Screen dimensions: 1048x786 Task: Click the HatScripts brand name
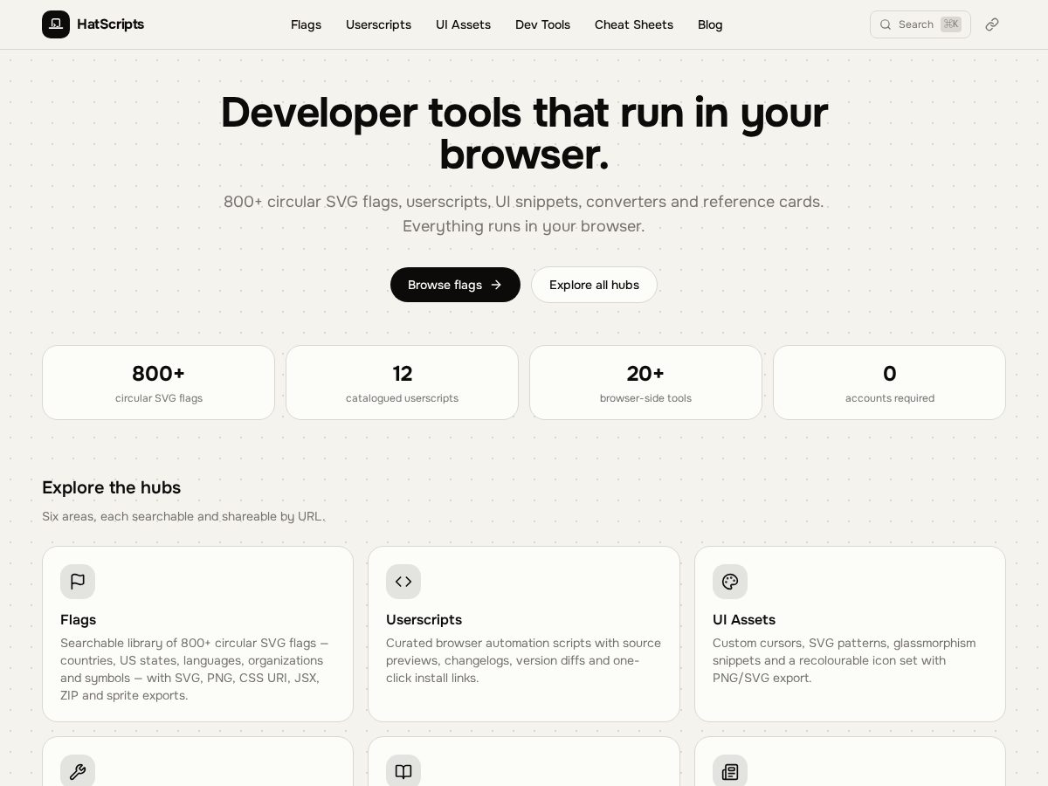click(x=110, y=24)
